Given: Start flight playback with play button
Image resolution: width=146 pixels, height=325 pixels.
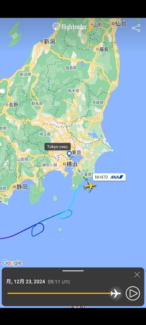Looking at the screenshot, I should (x=133, y=293).
